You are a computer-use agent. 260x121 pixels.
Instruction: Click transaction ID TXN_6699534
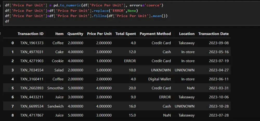coord(32,106)
